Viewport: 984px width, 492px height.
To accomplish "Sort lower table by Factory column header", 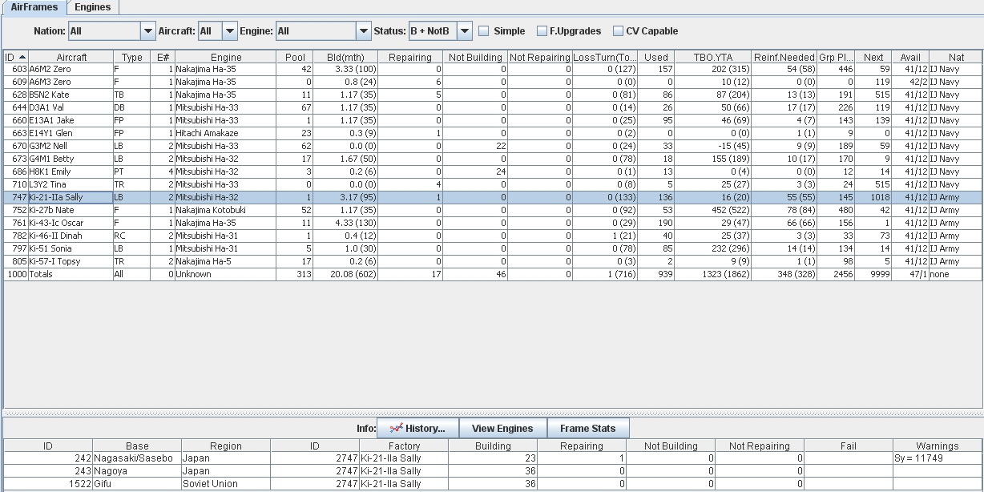I will [x=404, y=446].
